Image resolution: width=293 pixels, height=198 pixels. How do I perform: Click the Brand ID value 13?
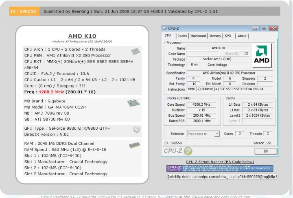click(245, 54)
